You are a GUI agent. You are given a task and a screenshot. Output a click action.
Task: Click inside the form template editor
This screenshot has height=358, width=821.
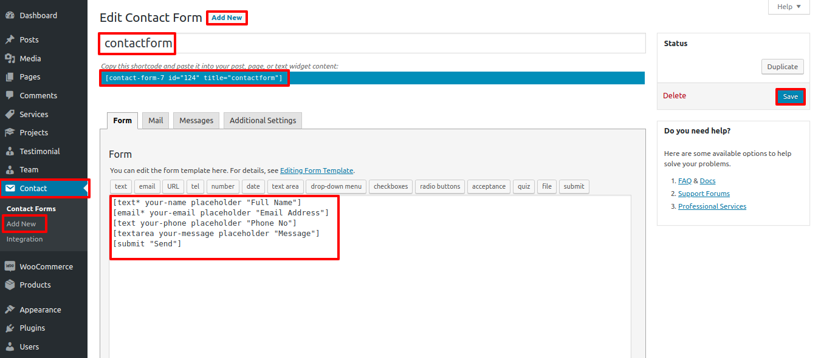point(370,277)
